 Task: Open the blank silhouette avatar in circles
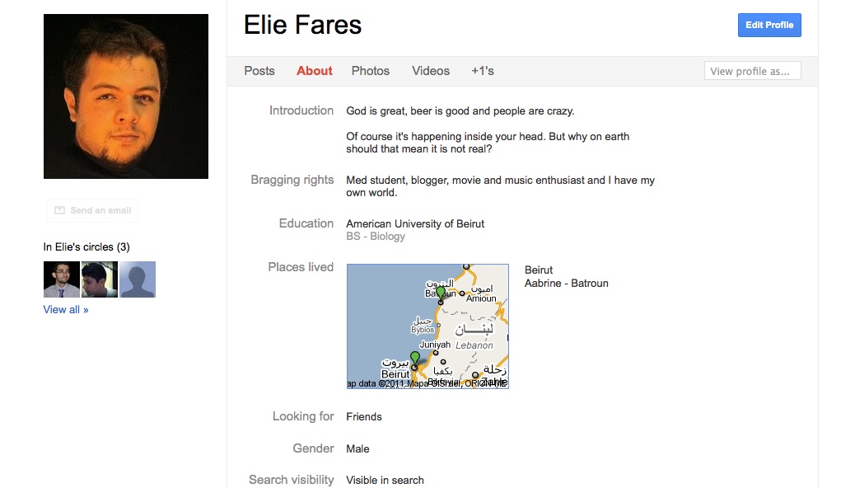click(138, 279)
